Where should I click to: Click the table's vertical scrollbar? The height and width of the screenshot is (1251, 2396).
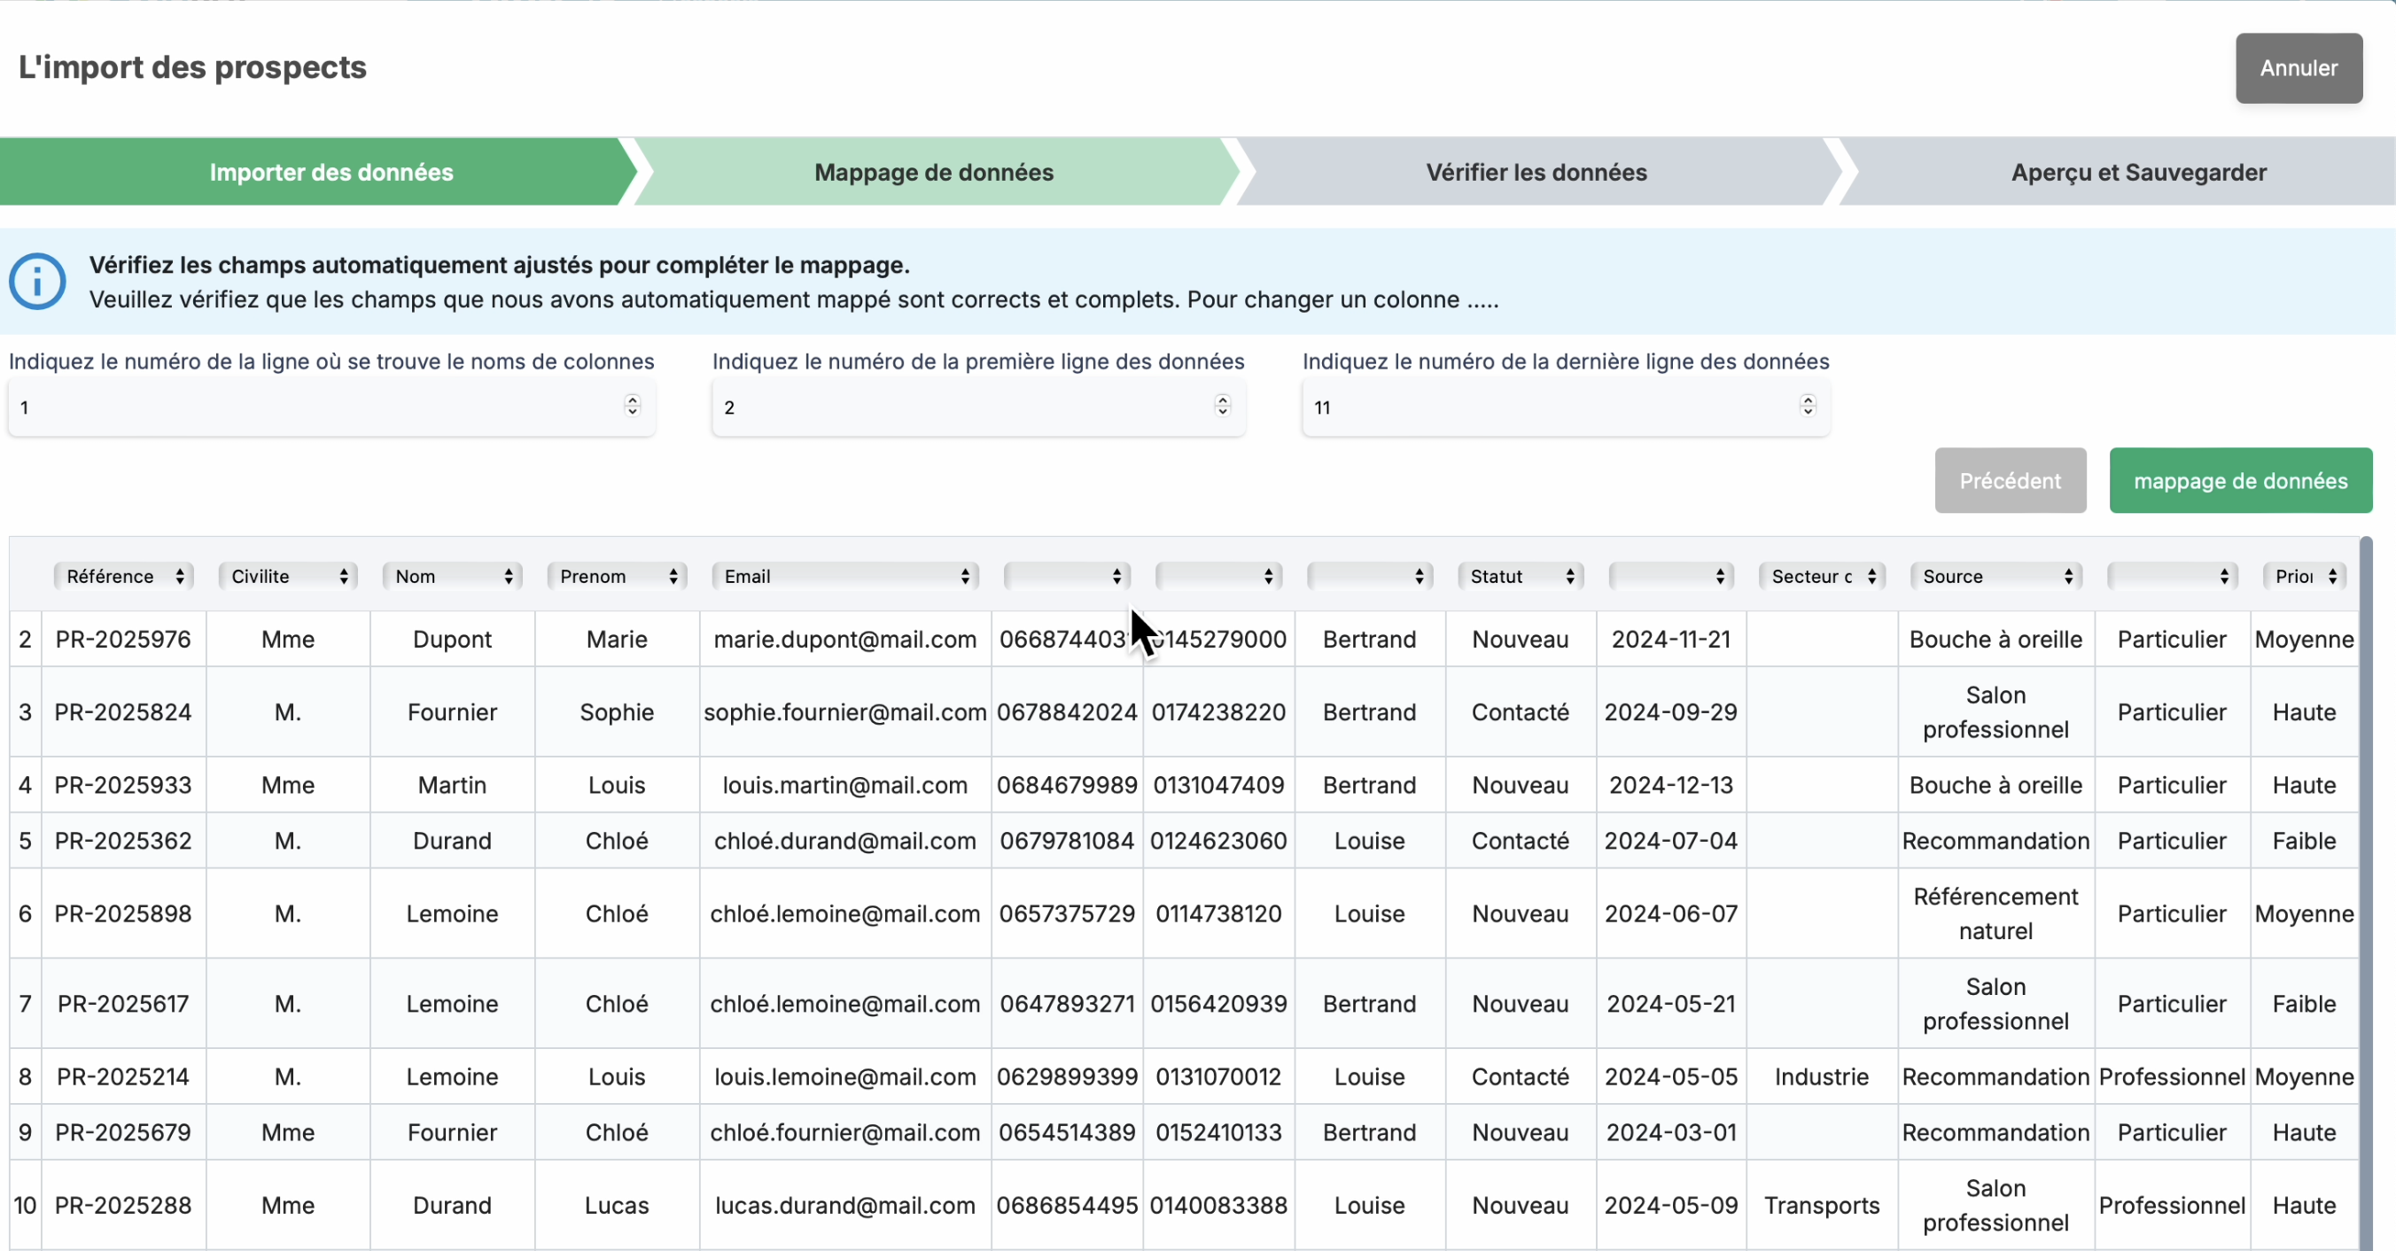click(2365, 893)
